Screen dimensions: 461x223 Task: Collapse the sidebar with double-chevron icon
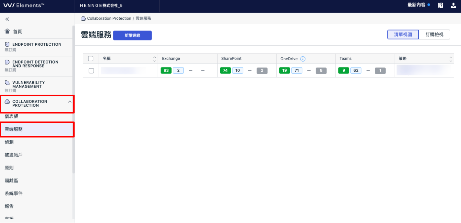pyautogui.click(x=7, y=19)
